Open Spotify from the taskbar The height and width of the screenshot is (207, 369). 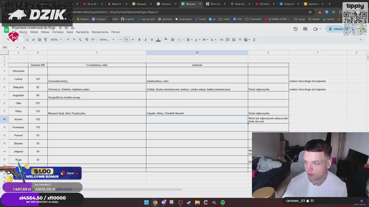pos(223,202)
